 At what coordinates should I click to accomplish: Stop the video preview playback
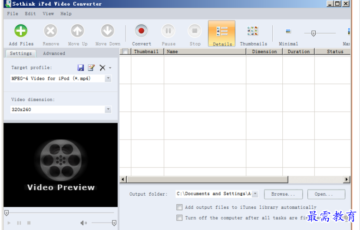(x=29, y=223)
